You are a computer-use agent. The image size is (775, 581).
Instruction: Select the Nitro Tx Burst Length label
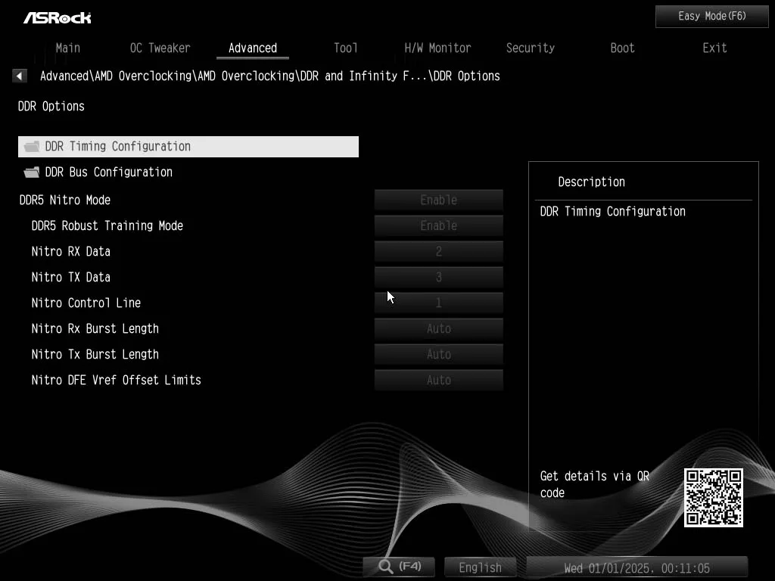pos(95,354)
